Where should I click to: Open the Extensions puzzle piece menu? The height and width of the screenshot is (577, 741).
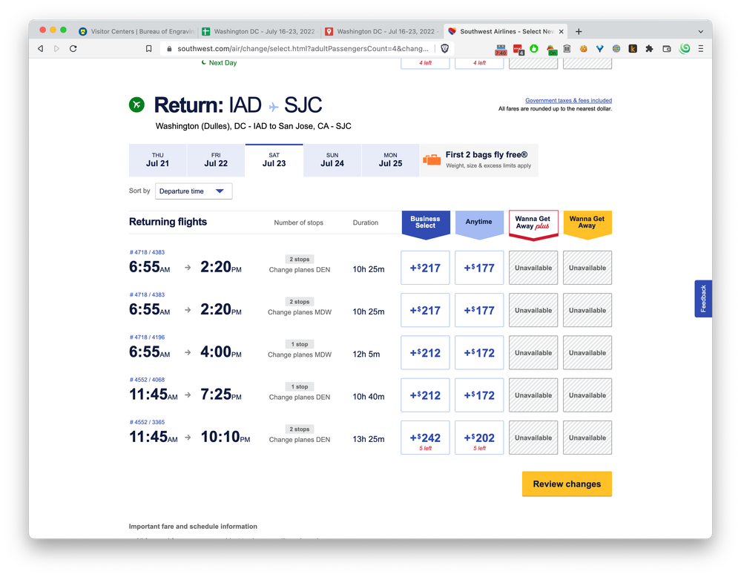[x=649, y=48]
